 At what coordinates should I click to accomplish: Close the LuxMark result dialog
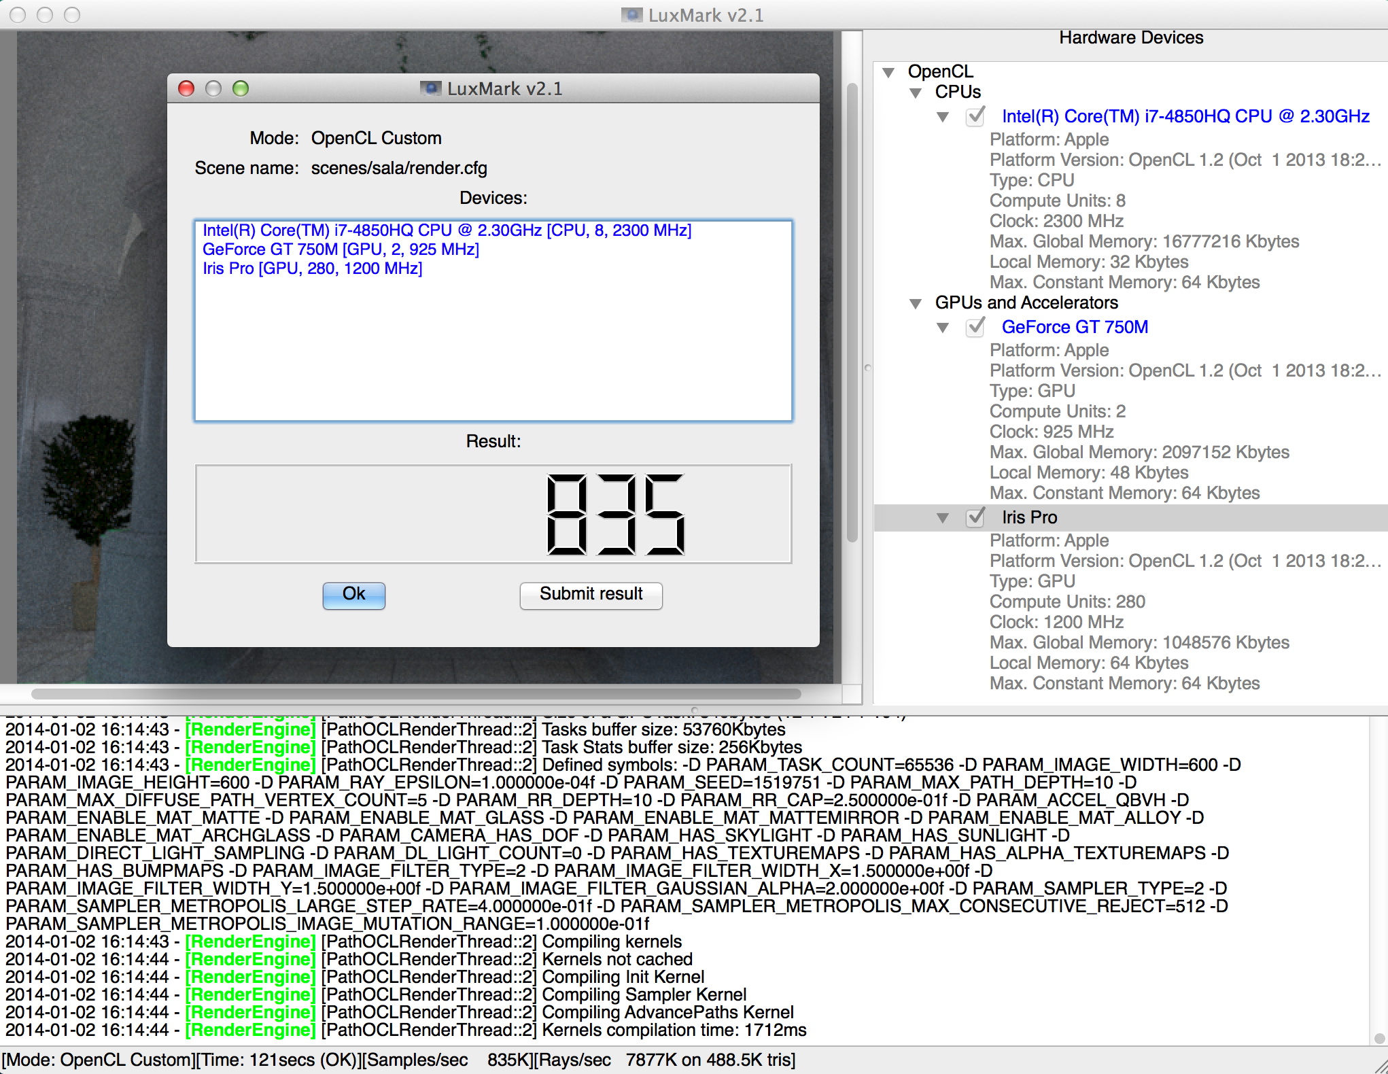tap(186, 89)
